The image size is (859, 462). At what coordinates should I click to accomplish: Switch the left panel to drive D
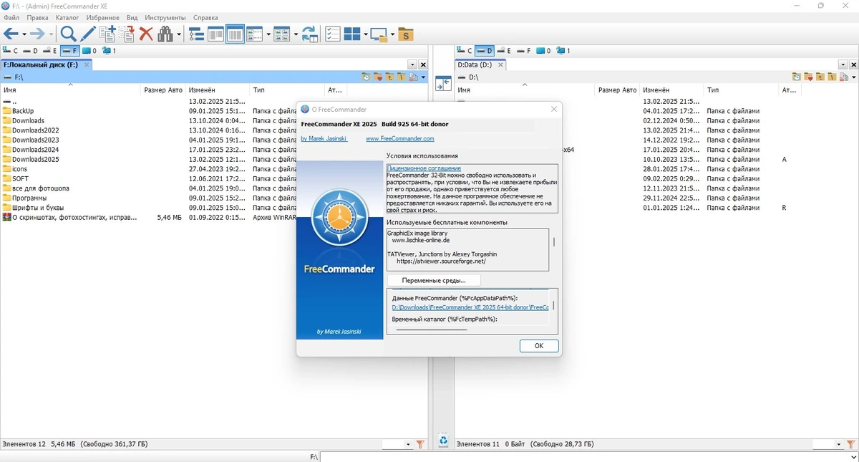point(31,51)
